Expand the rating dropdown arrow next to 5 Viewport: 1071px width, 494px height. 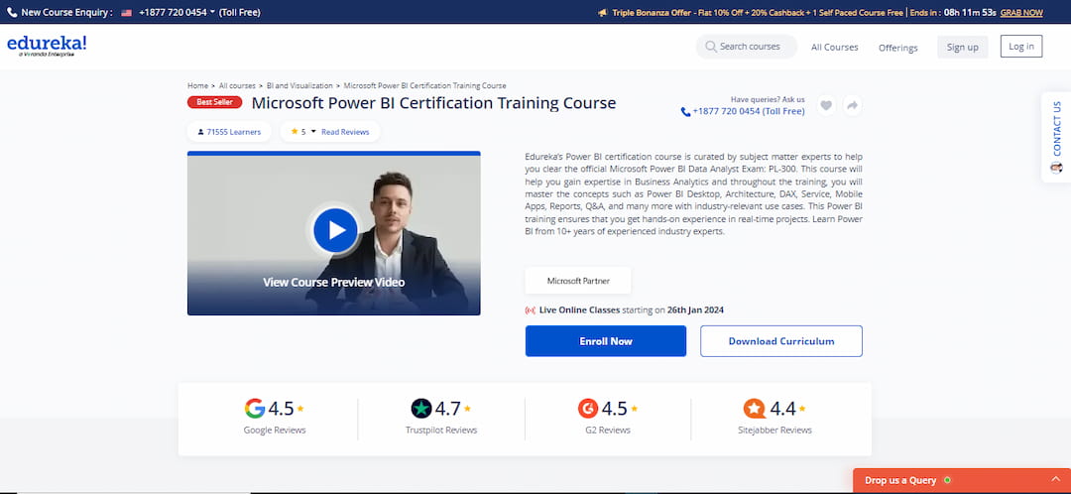(x=313, y=131)
